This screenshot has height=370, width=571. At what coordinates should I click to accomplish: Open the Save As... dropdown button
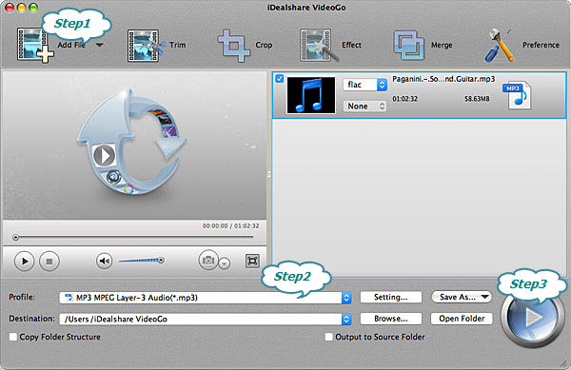pyautogui.click(x=462, y=298)
